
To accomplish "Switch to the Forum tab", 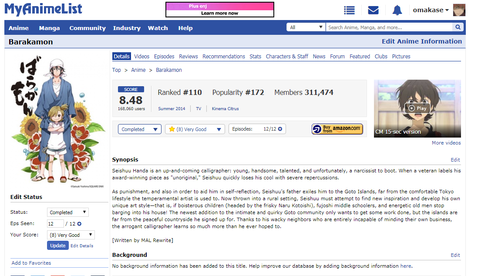I will [337, 57].
